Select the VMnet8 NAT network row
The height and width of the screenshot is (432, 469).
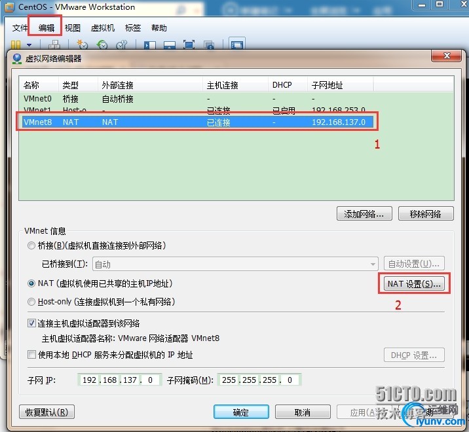tap(197, 122)
